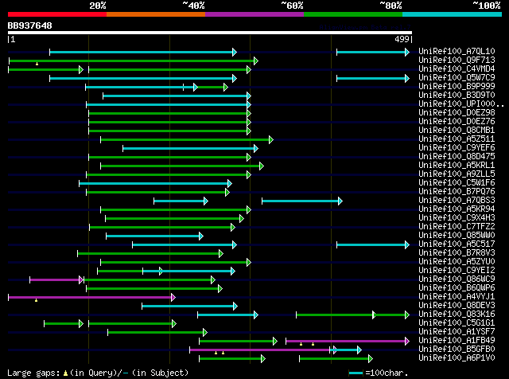Open the UniRef100_C4VMD4 hit label
The width and height of the screenshot is (509, 379).
[x=457, y=69]
